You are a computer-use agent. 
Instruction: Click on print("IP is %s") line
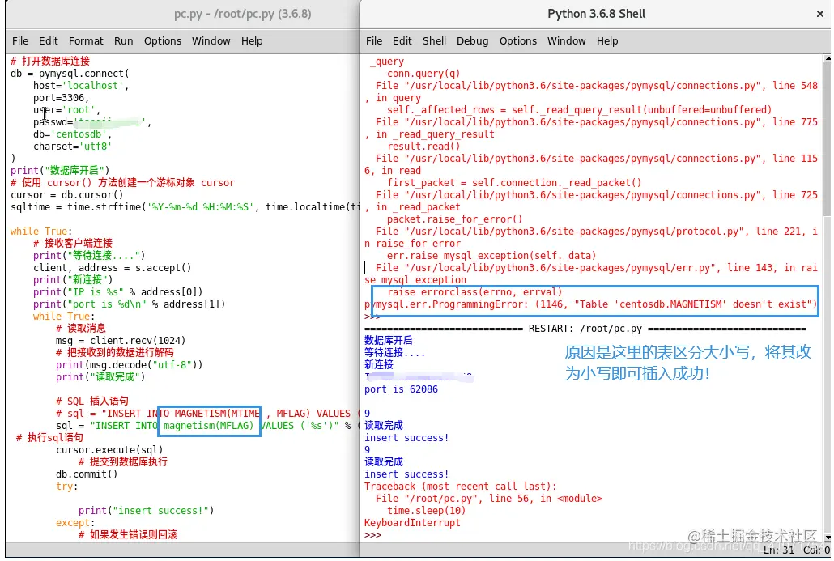point(117,292)
